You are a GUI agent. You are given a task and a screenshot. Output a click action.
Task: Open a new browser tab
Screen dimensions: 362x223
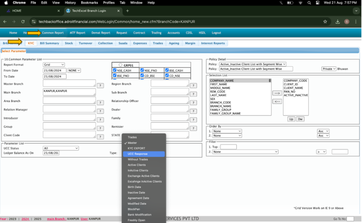(127, 11)
